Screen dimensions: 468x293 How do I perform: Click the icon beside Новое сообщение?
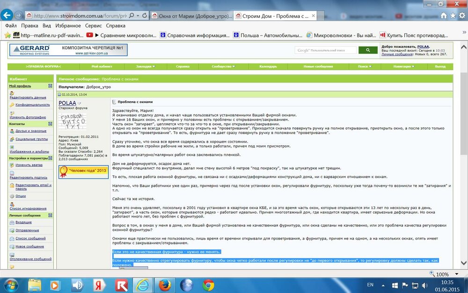(12, 247)
